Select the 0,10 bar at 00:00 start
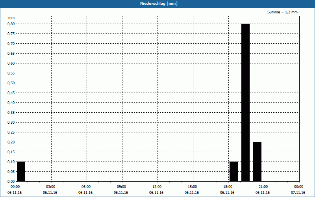The width and height of the screenshot is (315, 197). coord(21,171)
